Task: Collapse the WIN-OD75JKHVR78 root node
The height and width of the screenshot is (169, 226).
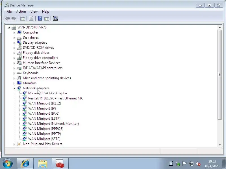Action: tap(9, 27)
